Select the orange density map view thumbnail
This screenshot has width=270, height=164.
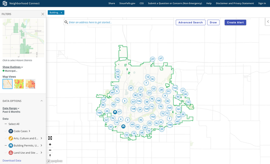click(x=31, y=84)
